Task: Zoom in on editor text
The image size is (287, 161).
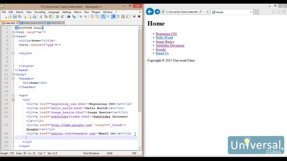Action: (x=80, y=17)
